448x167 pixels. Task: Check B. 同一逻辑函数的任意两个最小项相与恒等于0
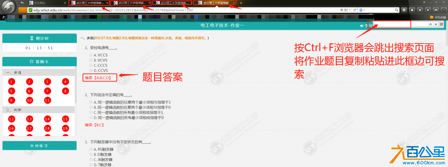91,107
